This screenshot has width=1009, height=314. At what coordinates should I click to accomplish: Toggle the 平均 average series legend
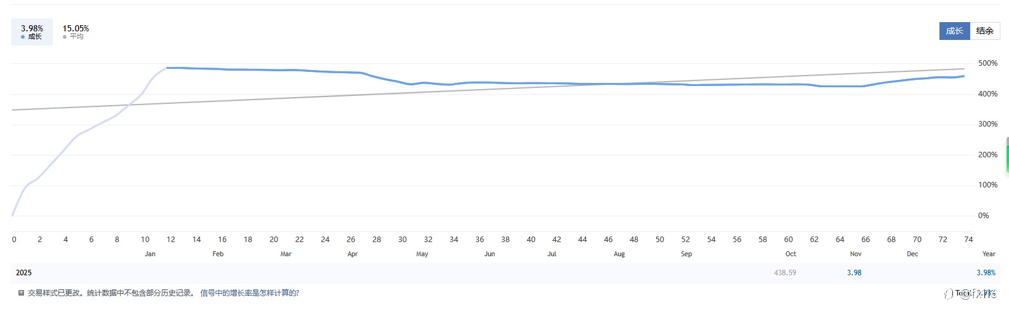coord(76,32)
